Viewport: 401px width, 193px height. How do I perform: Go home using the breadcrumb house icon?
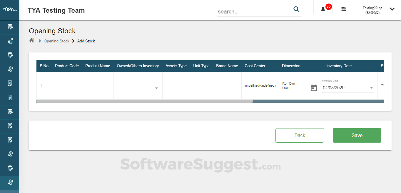(31, 40)
